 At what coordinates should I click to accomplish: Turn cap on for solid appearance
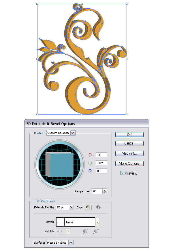[88, 208]
